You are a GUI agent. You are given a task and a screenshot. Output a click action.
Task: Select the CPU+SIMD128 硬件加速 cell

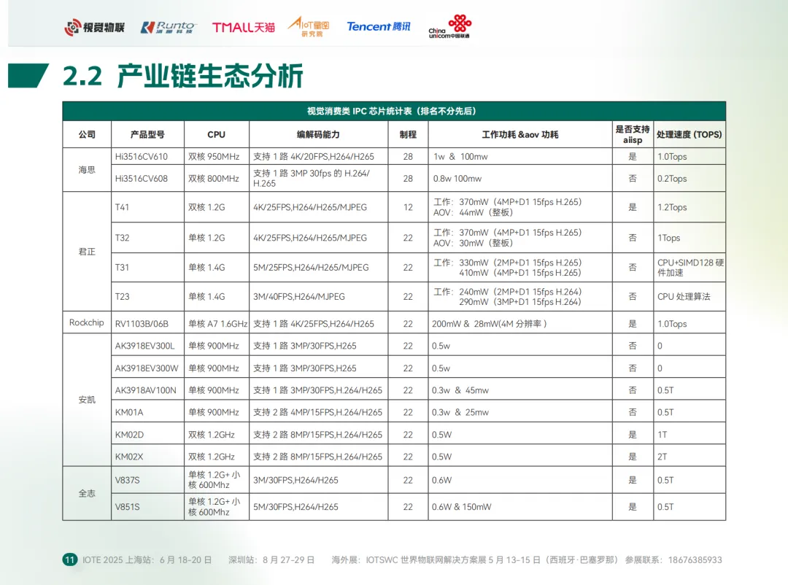click(x=689, y=268)
